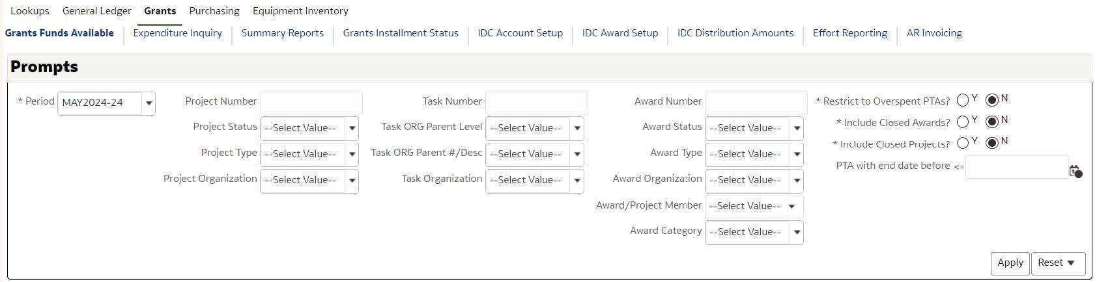Open the Period dropdown
This screenshot has width=1097, height=282.
click(x=149, y=103)
